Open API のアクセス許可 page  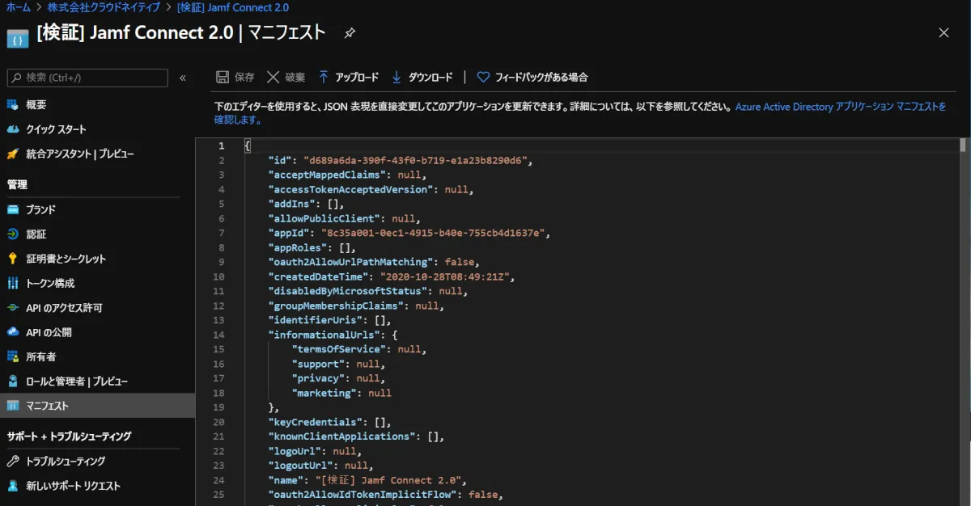coord(64,308)
